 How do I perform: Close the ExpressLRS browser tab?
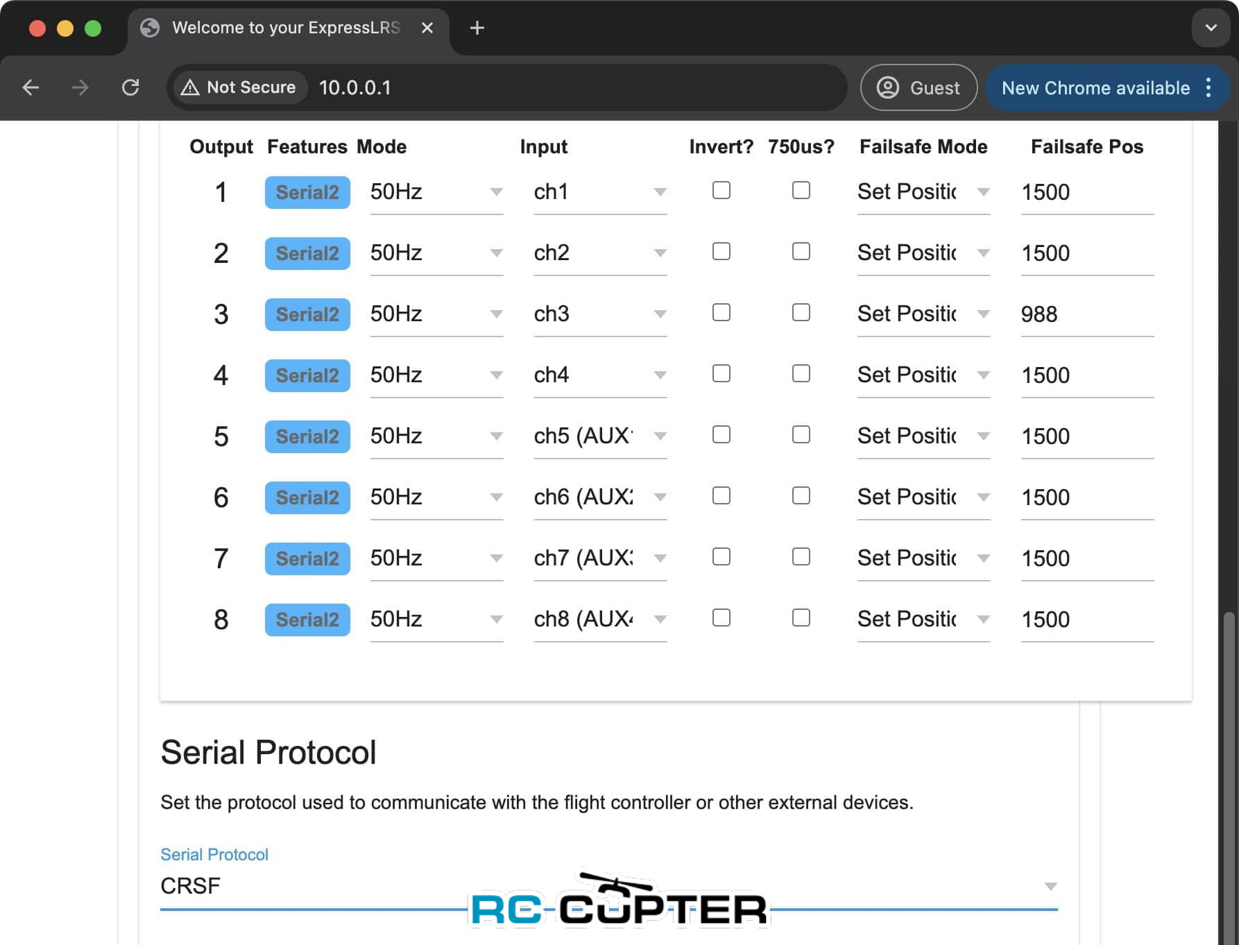coord(427,28)
